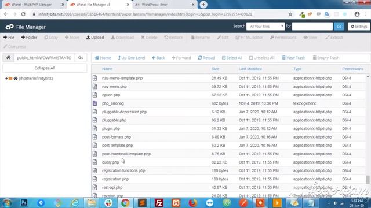Bookmark this page with star icon

pyautogui.click(x=290, y=14)
